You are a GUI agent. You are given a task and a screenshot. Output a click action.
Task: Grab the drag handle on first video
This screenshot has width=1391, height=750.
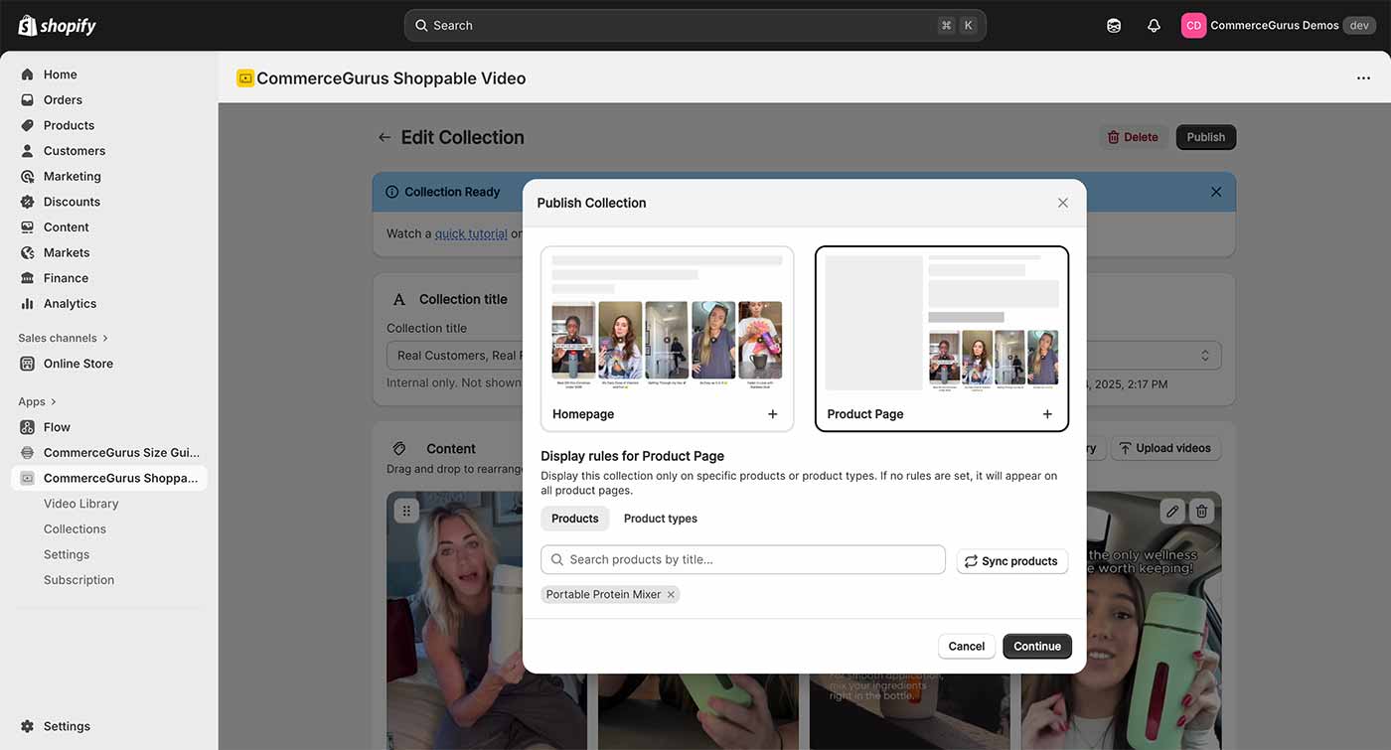pos(405,511)
